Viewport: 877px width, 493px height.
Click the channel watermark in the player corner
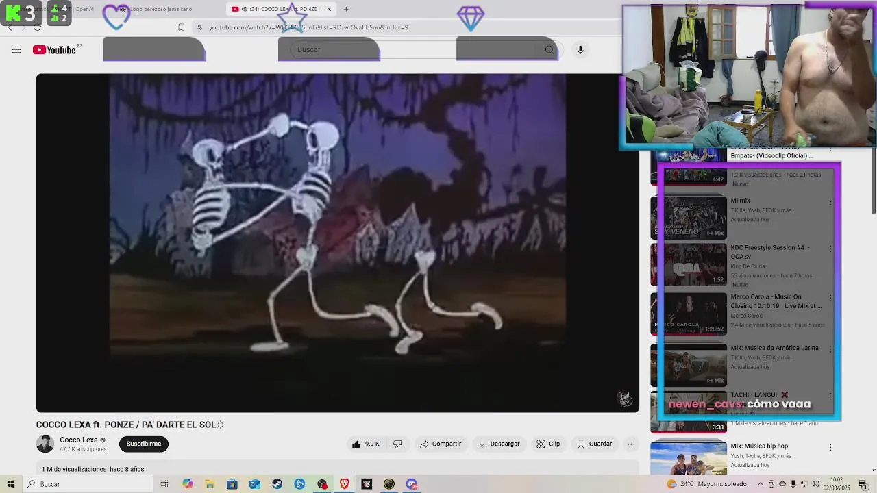click(625, 399)
